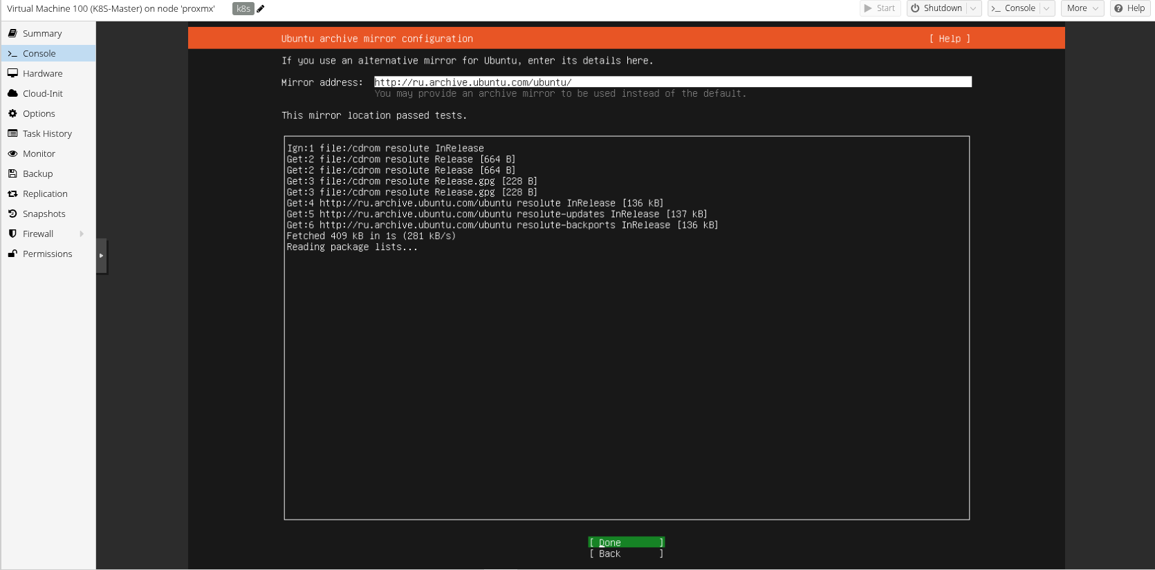1155x570 pixels.
Task: Click the Snapshots history icon
Action: click(12, 213)
